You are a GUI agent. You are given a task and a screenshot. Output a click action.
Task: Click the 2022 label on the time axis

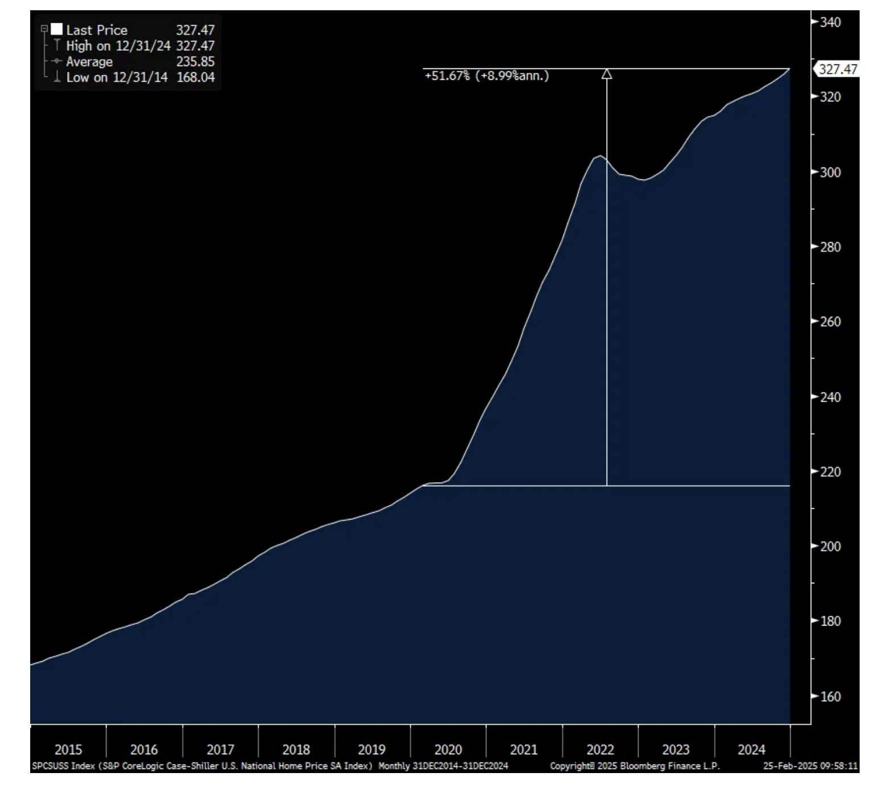(600, 749)
